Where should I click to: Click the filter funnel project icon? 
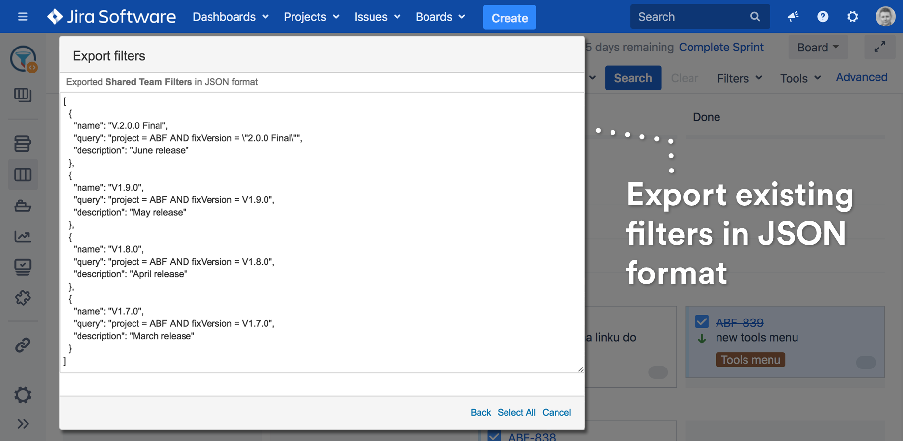(x=23, y=59)
